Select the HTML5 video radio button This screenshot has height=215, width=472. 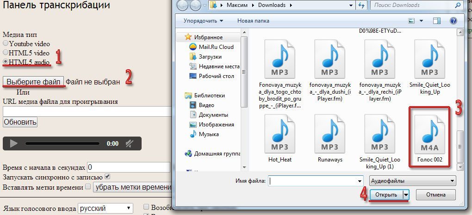pos(6,53)
